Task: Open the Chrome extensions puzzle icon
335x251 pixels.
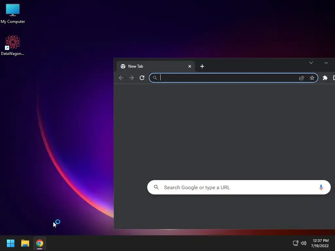Action: click(x=325, y=78)
